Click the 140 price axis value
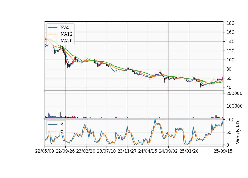This screenshot has height=178, width=248. coord(230,42)
